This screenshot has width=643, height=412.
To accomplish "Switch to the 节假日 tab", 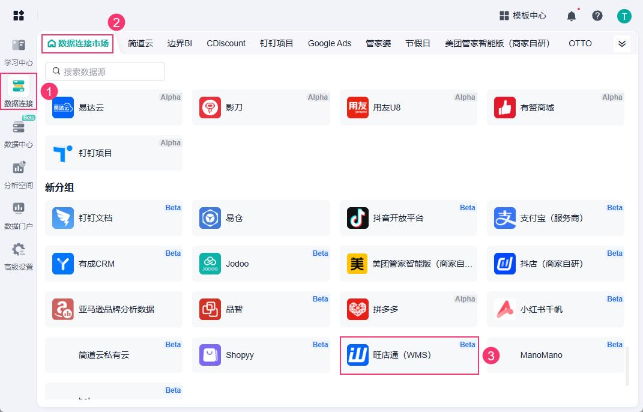I will click(418, 43).
